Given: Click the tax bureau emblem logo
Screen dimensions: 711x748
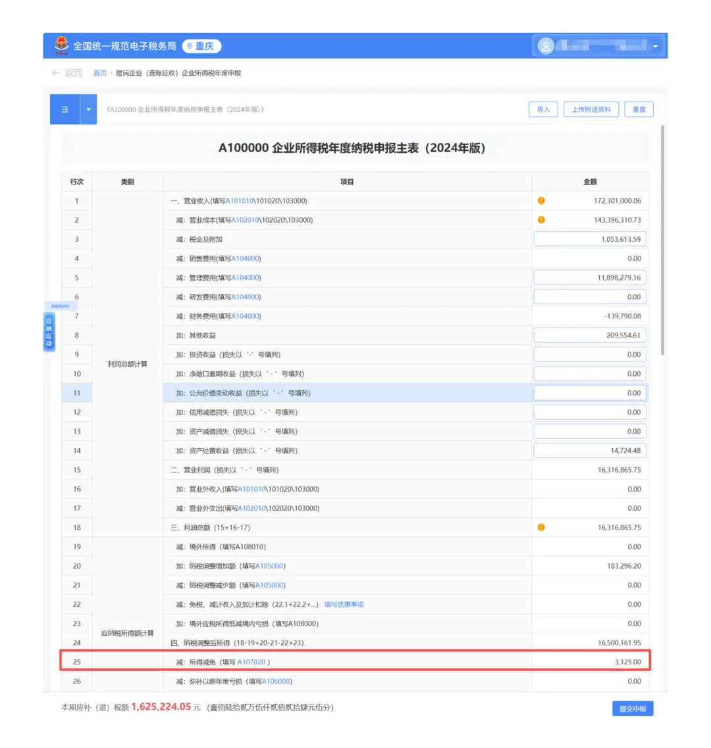Looking at the screenshot, I should pos(61,45).
